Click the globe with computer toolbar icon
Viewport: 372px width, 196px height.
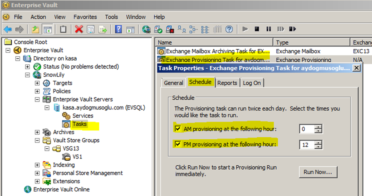tap(146, 29)
